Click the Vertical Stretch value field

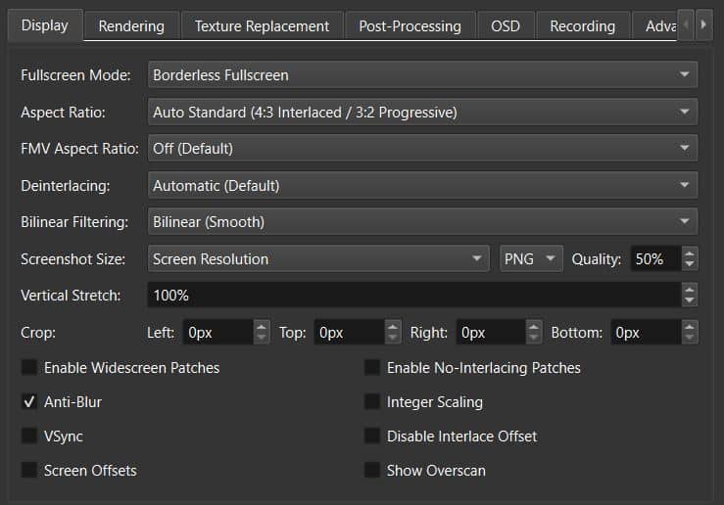click(x=414, y=296)
